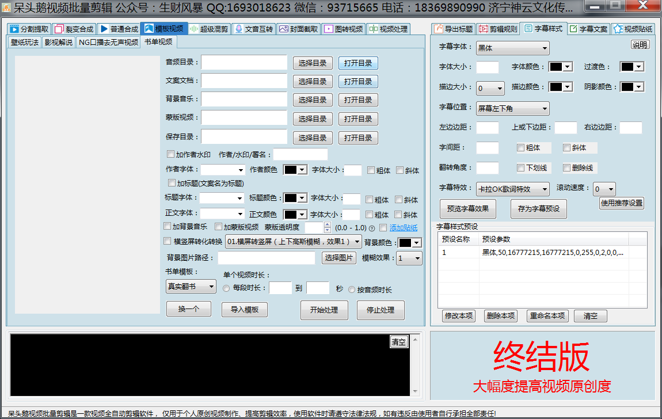Pick the 过渡色 color swatch
The width and height of the screenshot is (662, 419).
(x=631, y=67)
